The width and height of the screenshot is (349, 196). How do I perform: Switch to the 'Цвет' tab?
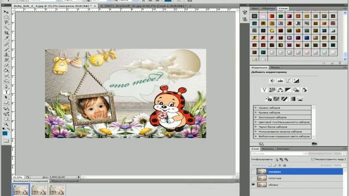tap(255, 9)
